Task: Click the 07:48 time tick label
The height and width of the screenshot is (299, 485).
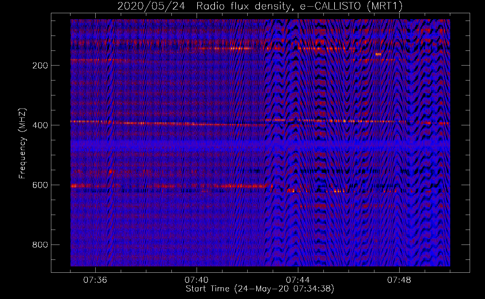Action: coord(399,280)
